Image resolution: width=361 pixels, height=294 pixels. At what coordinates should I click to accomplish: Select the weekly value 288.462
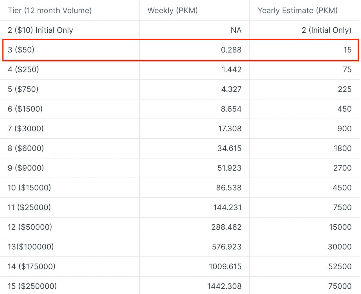tap(226, 227)
